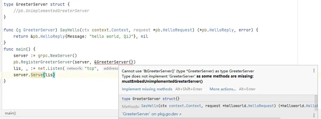The width and height of the screenshot is (321, 119).
Task: Click the "tcp" string literal
Action: pos(91,68)
